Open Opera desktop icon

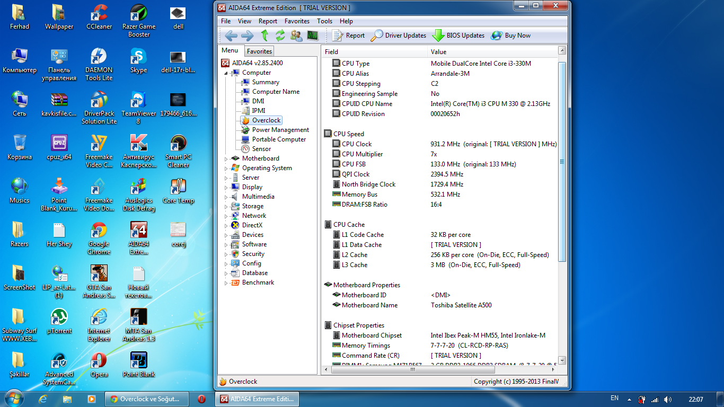[x=99, y=365]
